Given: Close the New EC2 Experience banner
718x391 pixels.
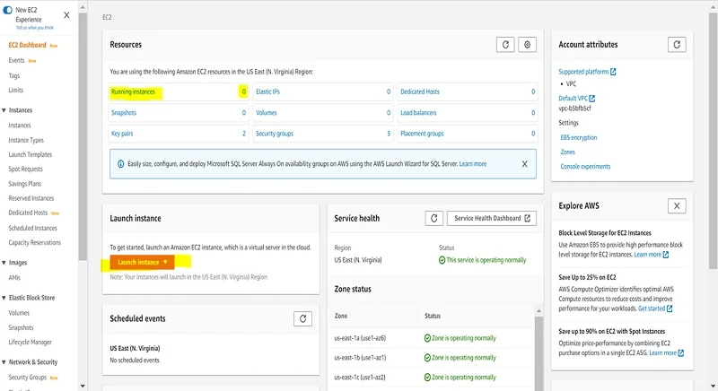Looking at the screenshot, I should pyautogui.click(x=66, y=15).
